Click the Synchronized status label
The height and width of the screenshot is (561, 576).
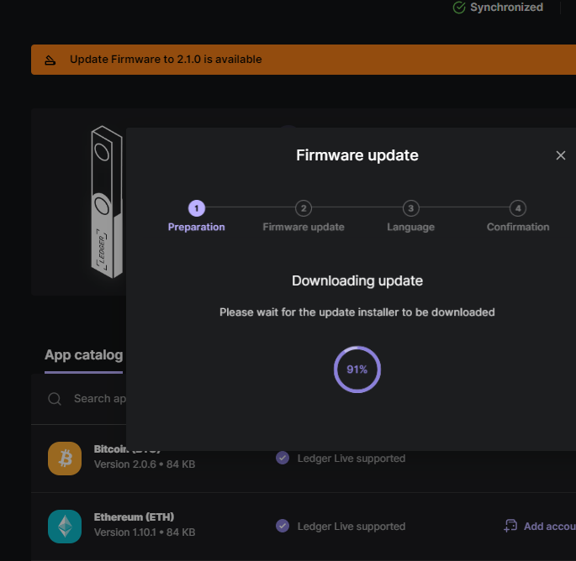coord(506,8)
